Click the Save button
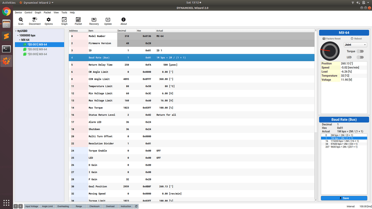The height and width of the screenshot is (209, 372). click(x=344, y=198)
